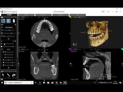Click the 3D skull rendering
Viewport: 123px width, 92px height.
coord(97,34)
